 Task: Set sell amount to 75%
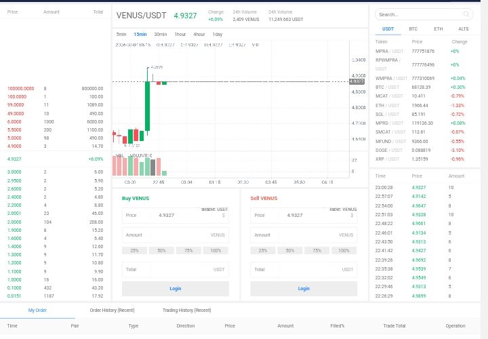click(317, 250)
